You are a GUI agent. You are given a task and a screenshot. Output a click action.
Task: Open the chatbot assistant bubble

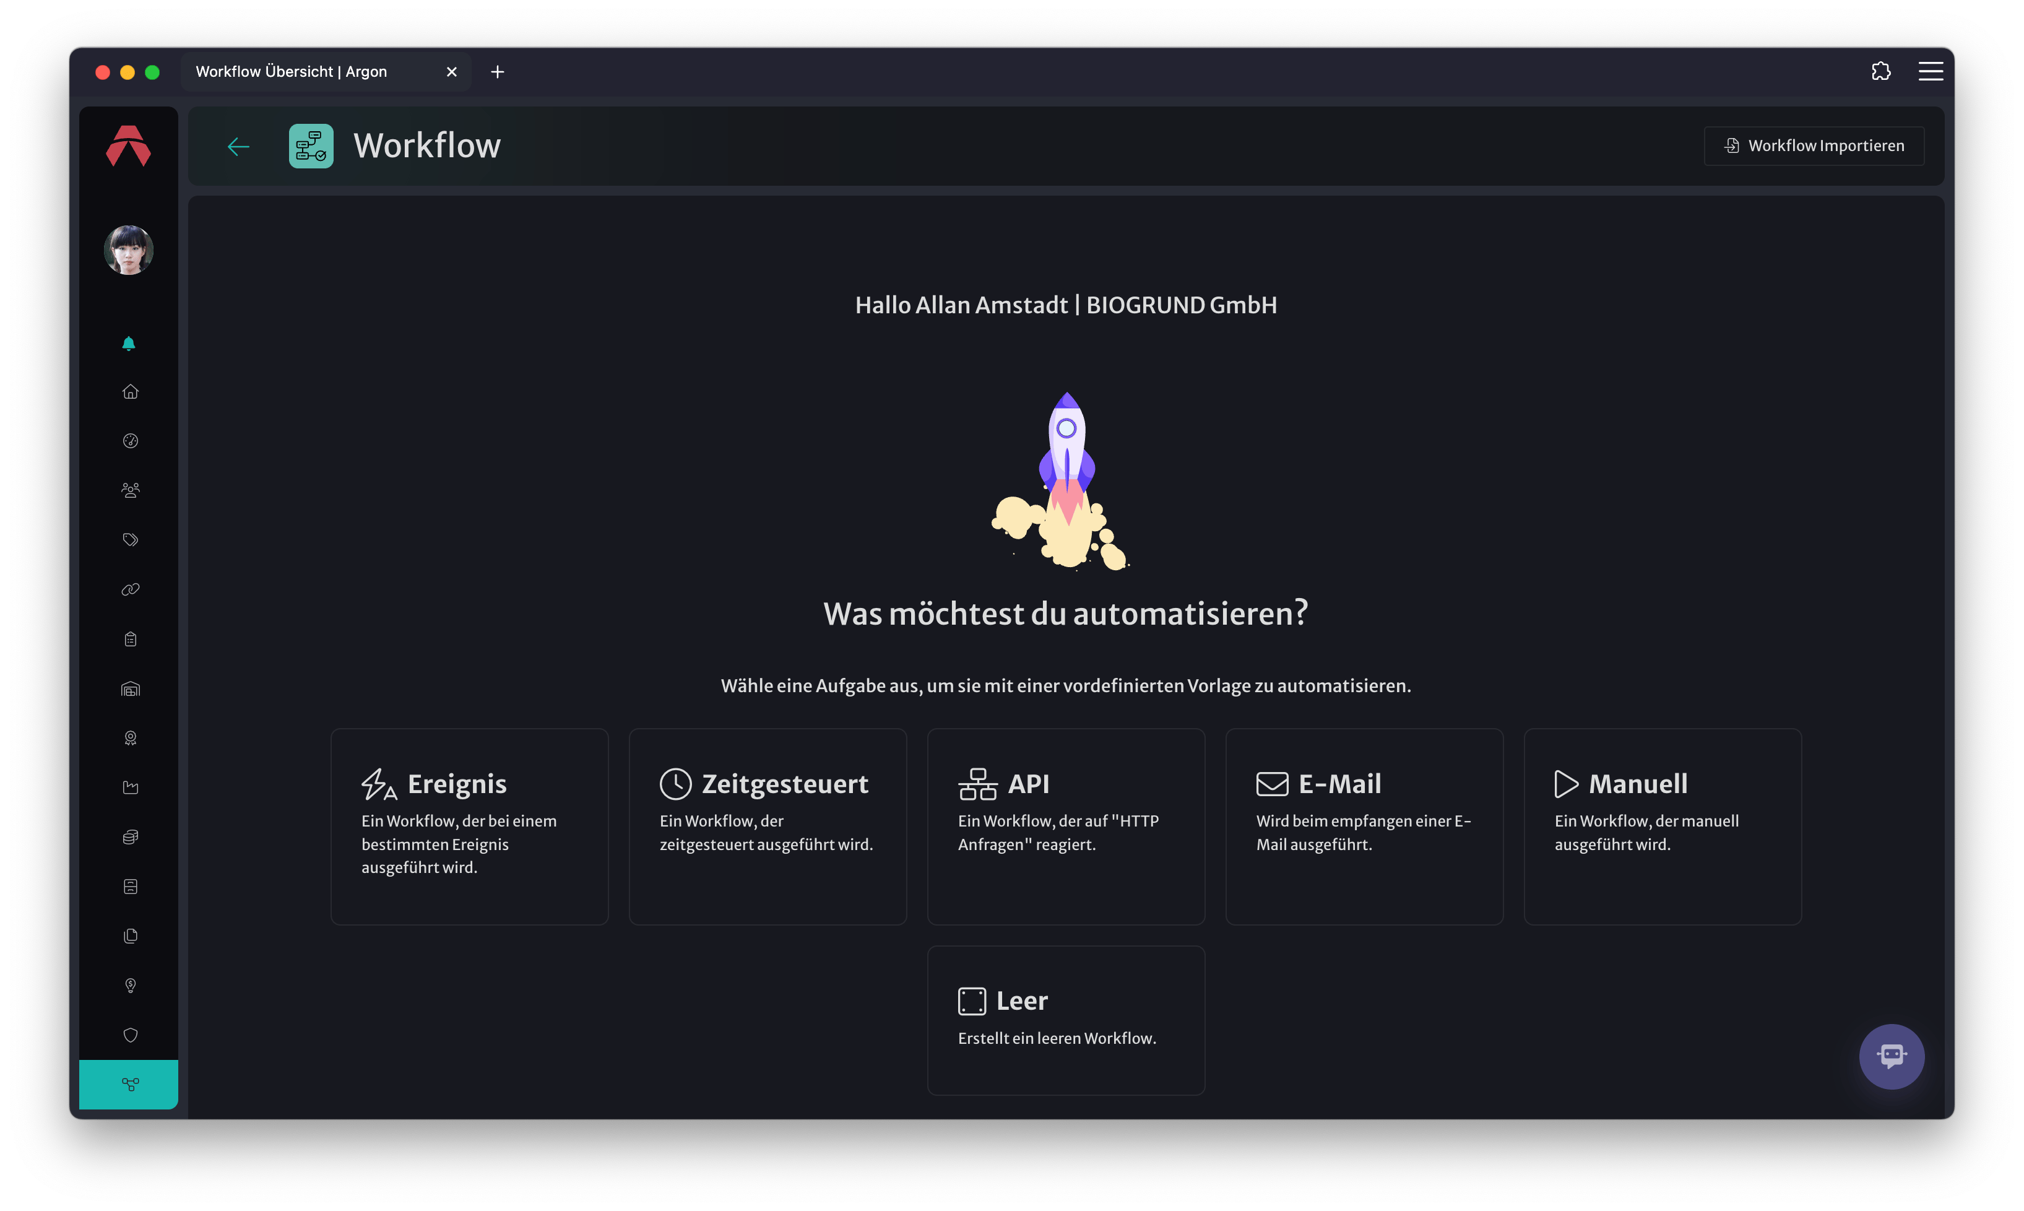tap(1891, 1056)
